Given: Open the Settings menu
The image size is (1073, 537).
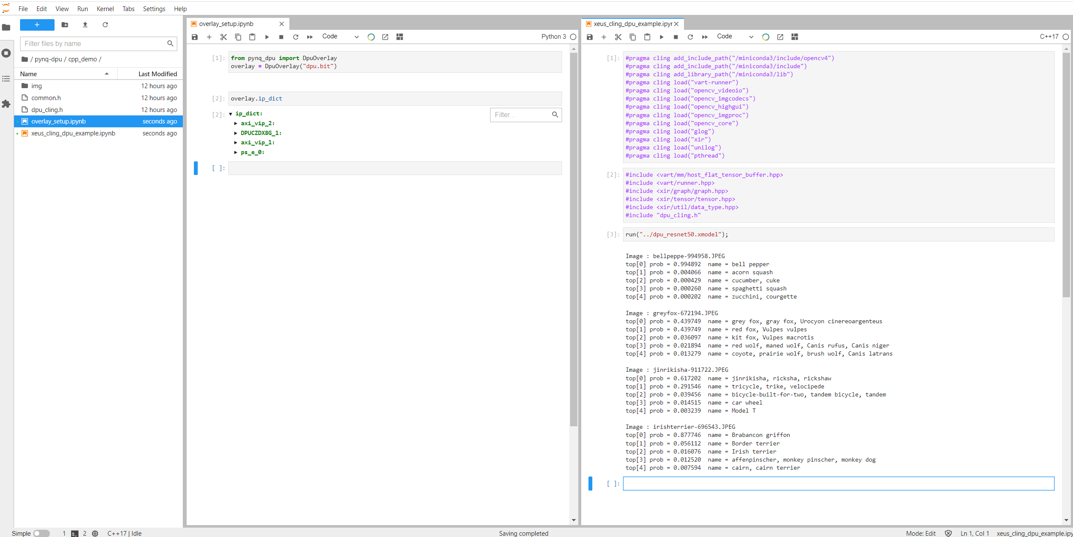Looking at the screenshot, I should pos(154,9).
